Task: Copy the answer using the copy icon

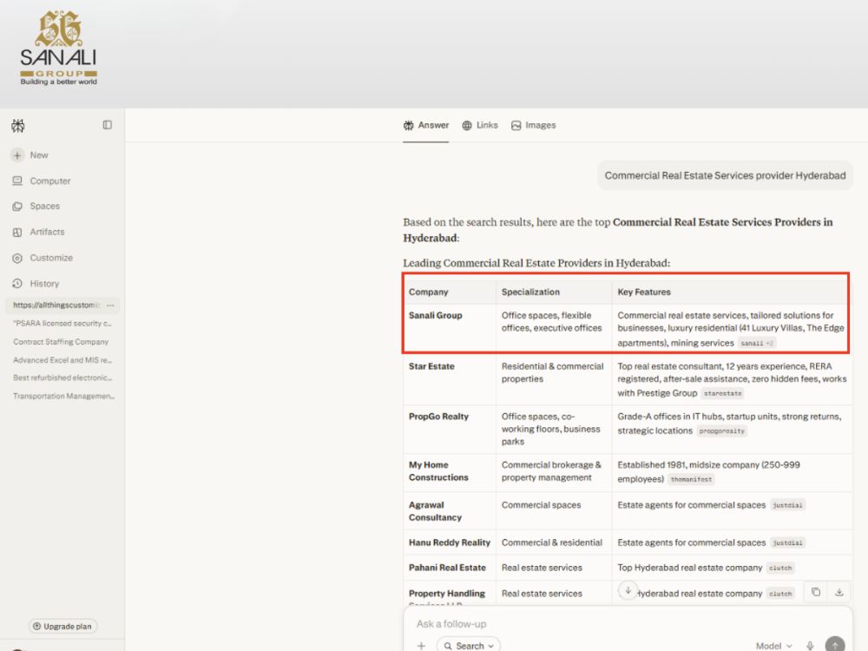Action: click(x=816, y=592)
